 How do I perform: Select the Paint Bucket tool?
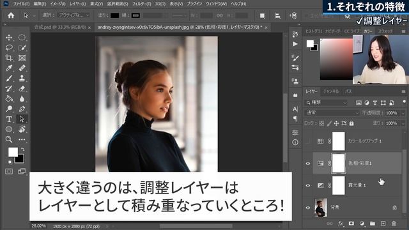[9, 98]
